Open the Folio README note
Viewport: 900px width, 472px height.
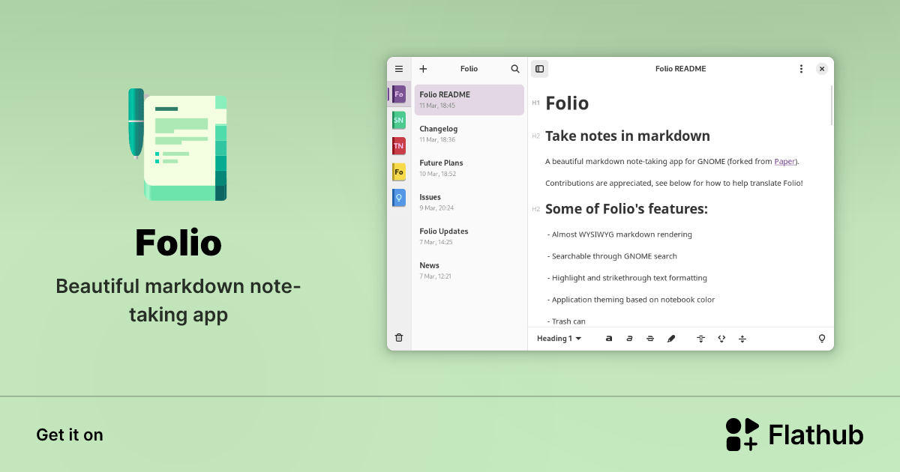tap(469, 100)
